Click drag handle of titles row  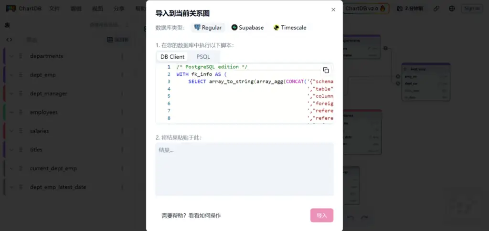(21, 150)
